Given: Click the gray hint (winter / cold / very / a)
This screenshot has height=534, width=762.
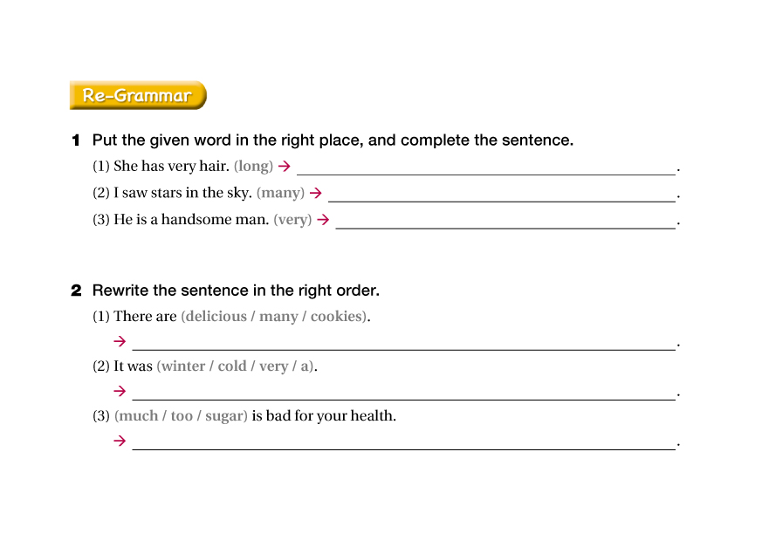Looking at the screenshot, I should click(x=236, y=366).
